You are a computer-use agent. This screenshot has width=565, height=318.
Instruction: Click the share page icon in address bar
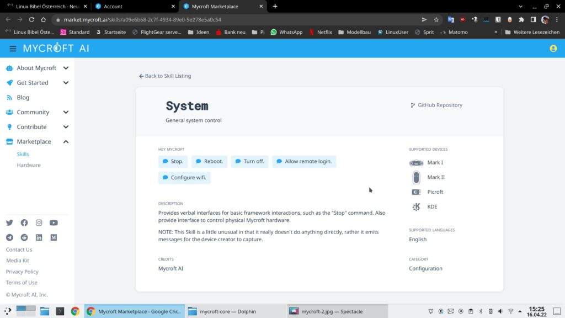click(x=424, y=19)
